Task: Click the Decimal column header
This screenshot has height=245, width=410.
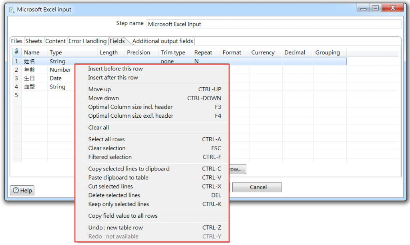Action: coord(297,52)
